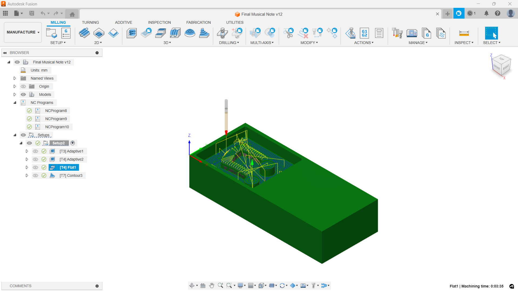
Task: Click the Simulate action icon
Action: (x=350, y=33)
